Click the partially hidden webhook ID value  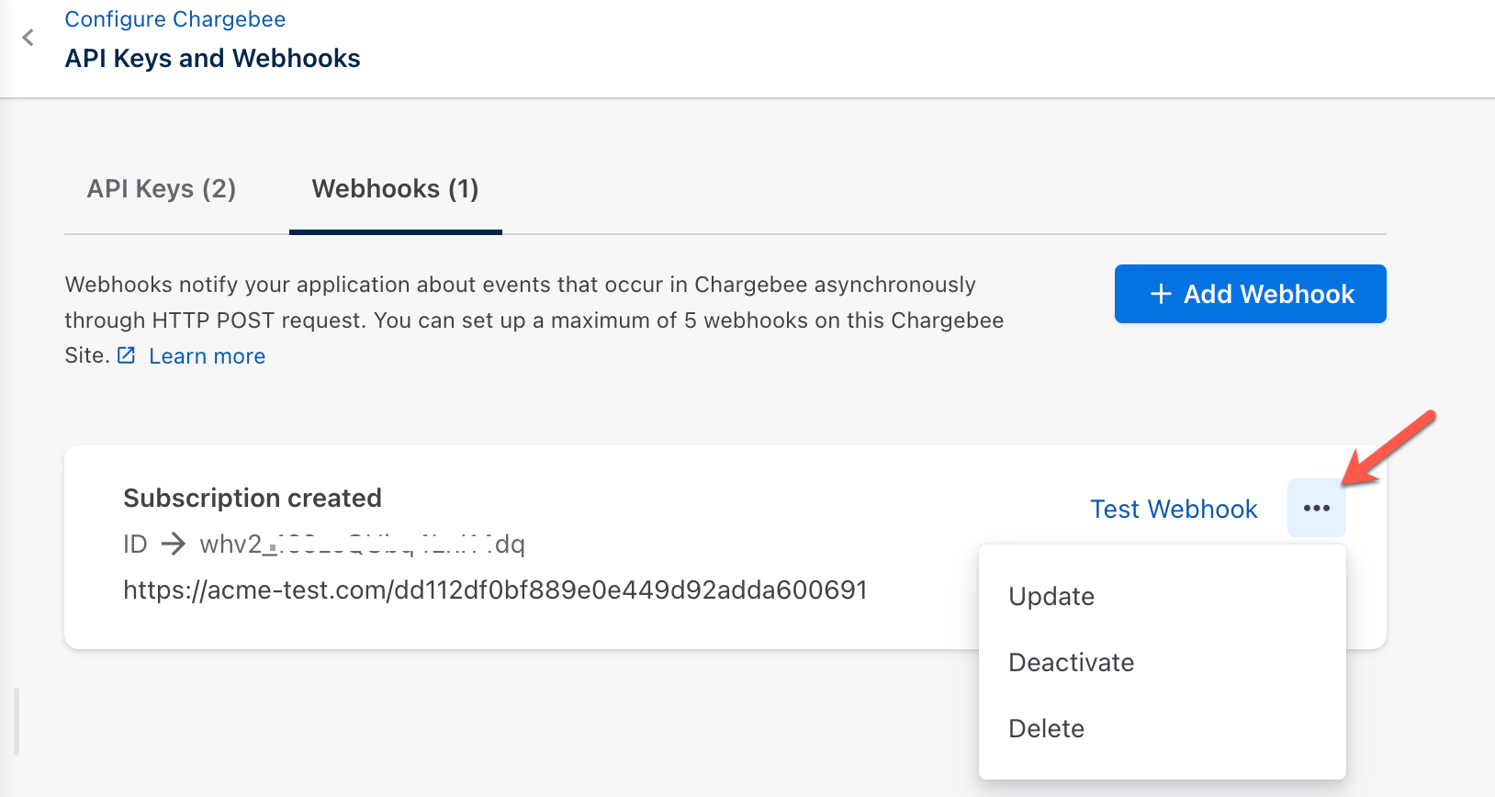(x=362, y=544)
